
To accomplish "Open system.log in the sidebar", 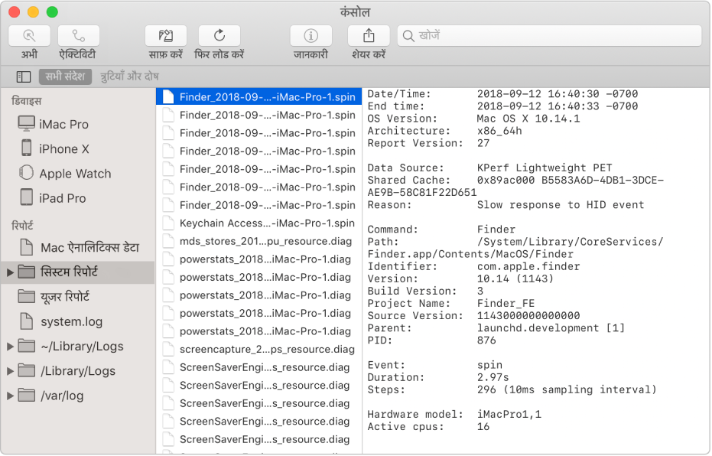I will point(78,321).
